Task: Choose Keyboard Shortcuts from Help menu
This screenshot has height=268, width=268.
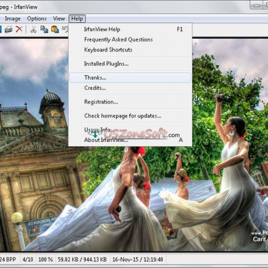Action: tap(108, 50)
